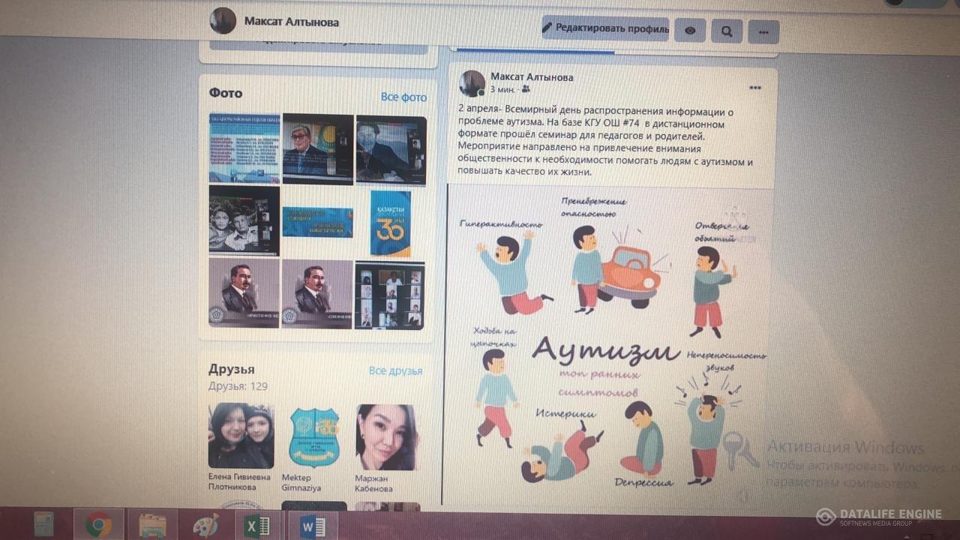Image resolution: width=960 pixels, height=540 pixels.
Task: Click the Друзья section heading
Action: click(232, 369)
